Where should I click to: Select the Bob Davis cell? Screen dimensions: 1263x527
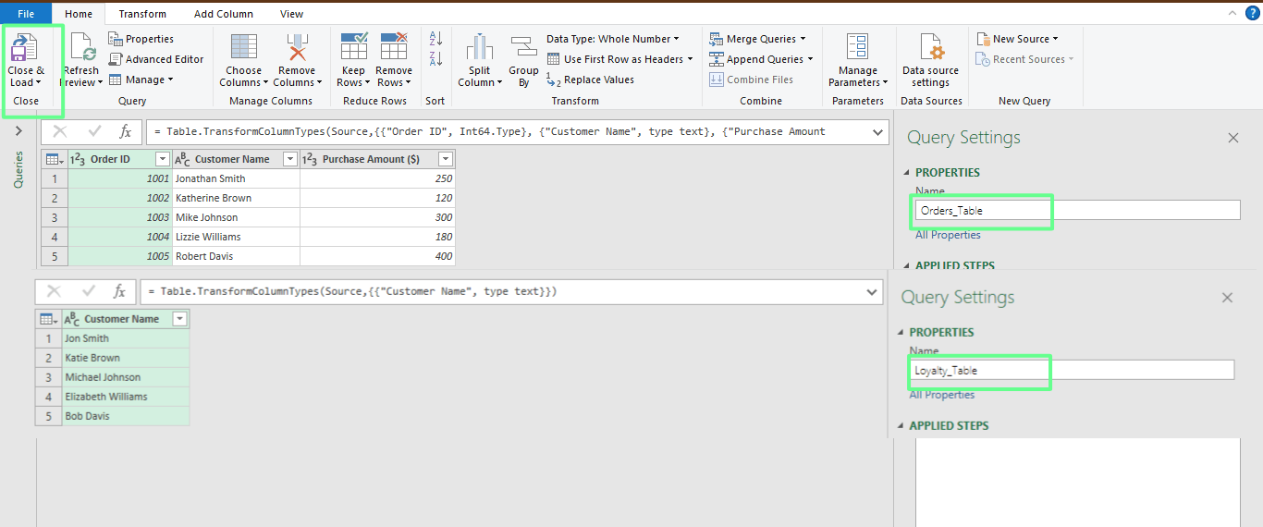point(125,416)
